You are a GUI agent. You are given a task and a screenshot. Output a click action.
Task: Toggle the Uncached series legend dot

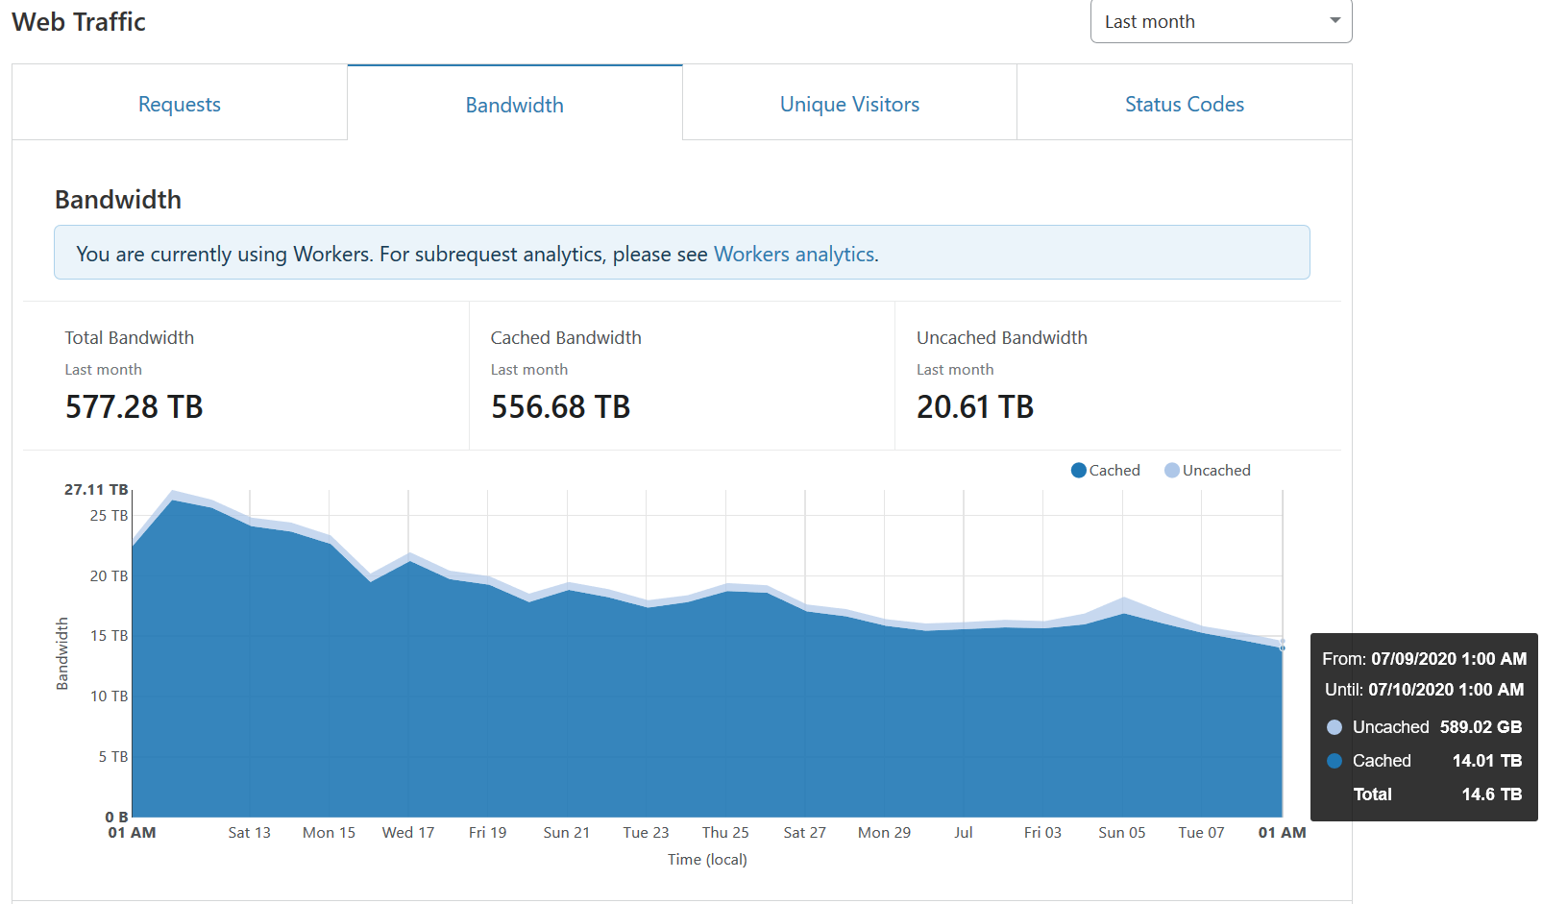[1172, 470]
